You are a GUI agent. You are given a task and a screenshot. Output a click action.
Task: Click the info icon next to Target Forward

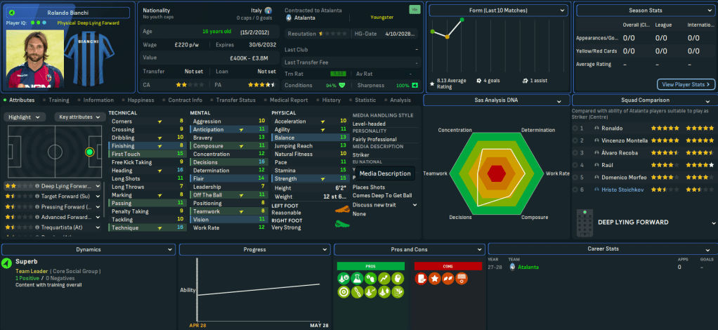coord(37,197)
